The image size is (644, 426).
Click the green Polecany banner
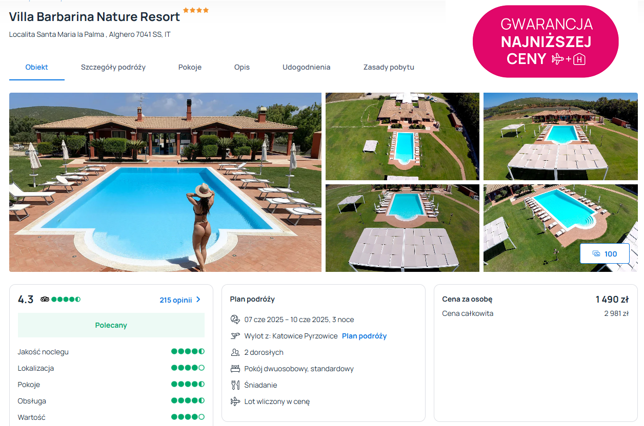click(x=111, y=325)
